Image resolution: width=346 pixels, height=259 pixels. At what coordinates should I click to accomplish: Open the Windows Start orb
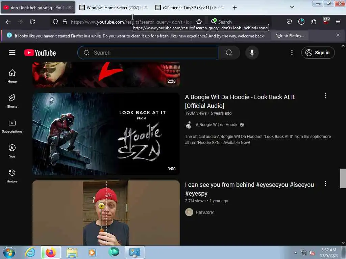point(9,252)
